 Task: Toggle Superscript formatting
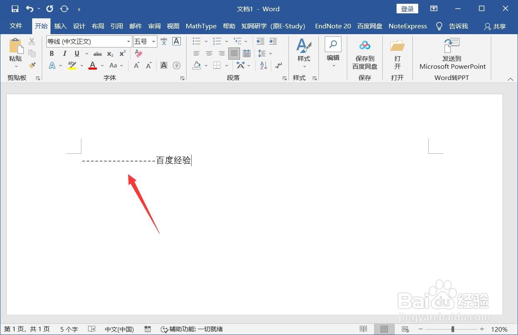[123, 53]
